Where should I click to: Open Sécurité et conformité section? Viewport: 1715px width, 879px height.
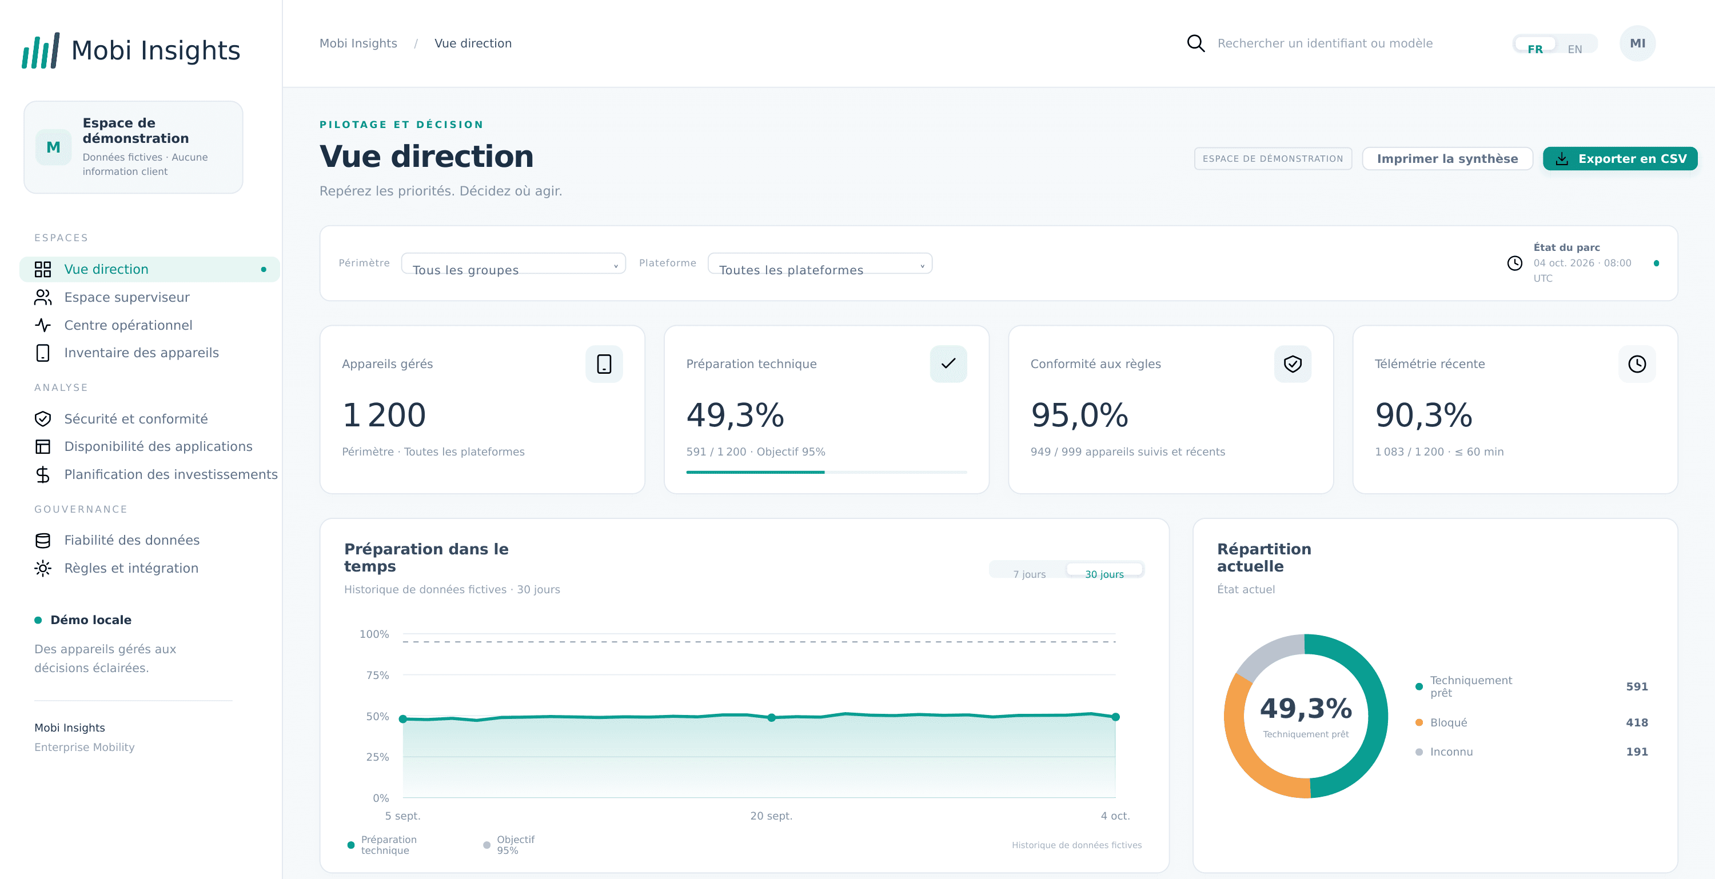pyautogui.click(x=149, y=418)
